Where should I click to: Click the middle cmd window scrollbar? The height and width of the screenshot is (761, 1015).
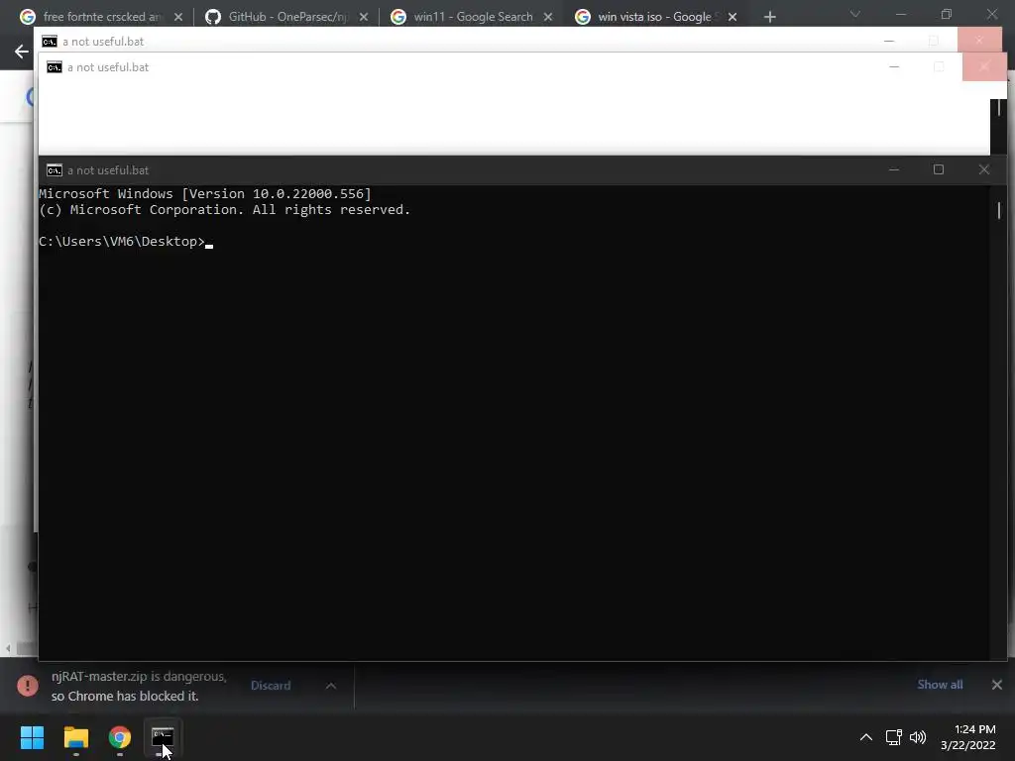click(x=999, y=107)
